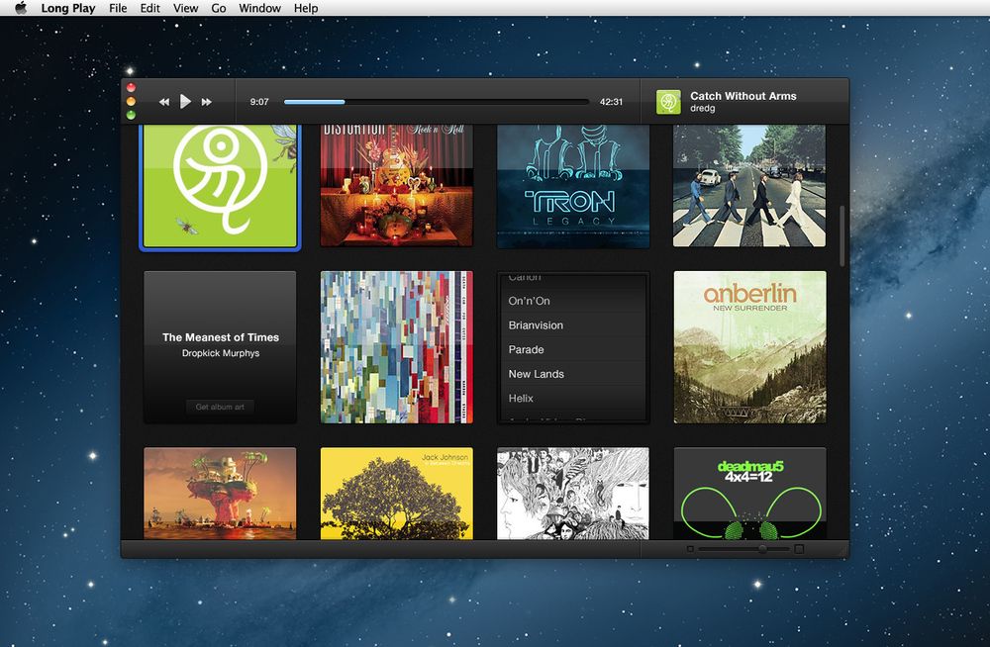Adjust the album size slider

point(762,549)
